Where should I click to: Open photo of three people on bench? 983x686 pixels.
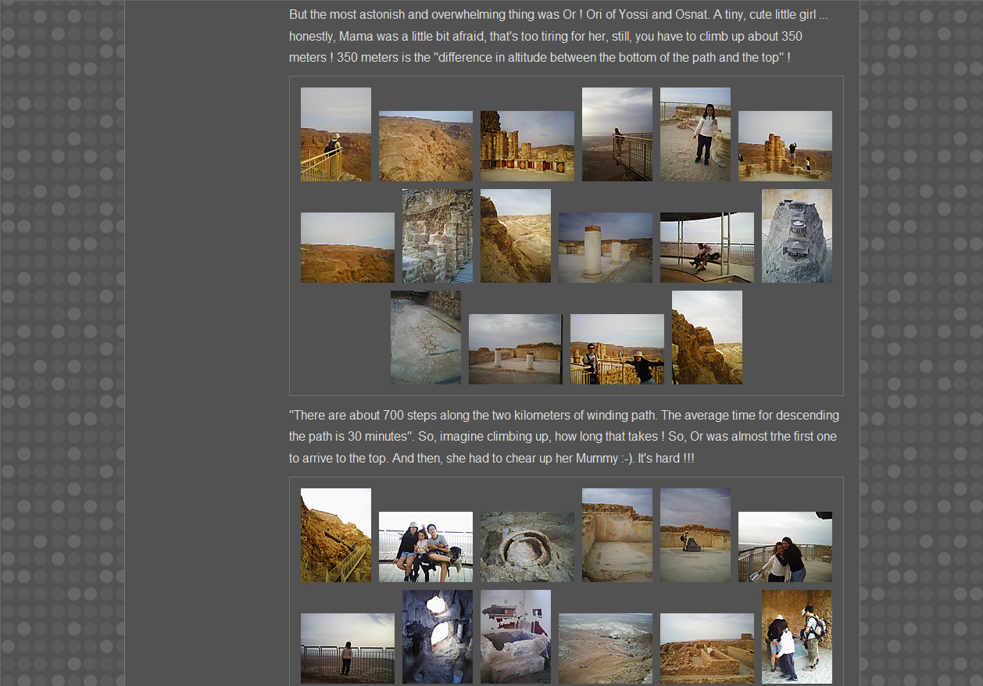pyautogui.click(x=425, y=547)
